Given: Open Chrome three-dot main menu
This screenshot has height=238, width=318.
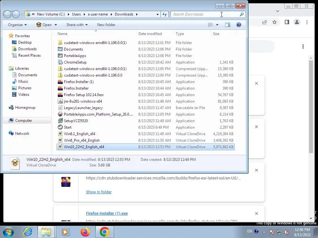Looking at the screenshot, I should pyautogui.click(x=307, y=22).
